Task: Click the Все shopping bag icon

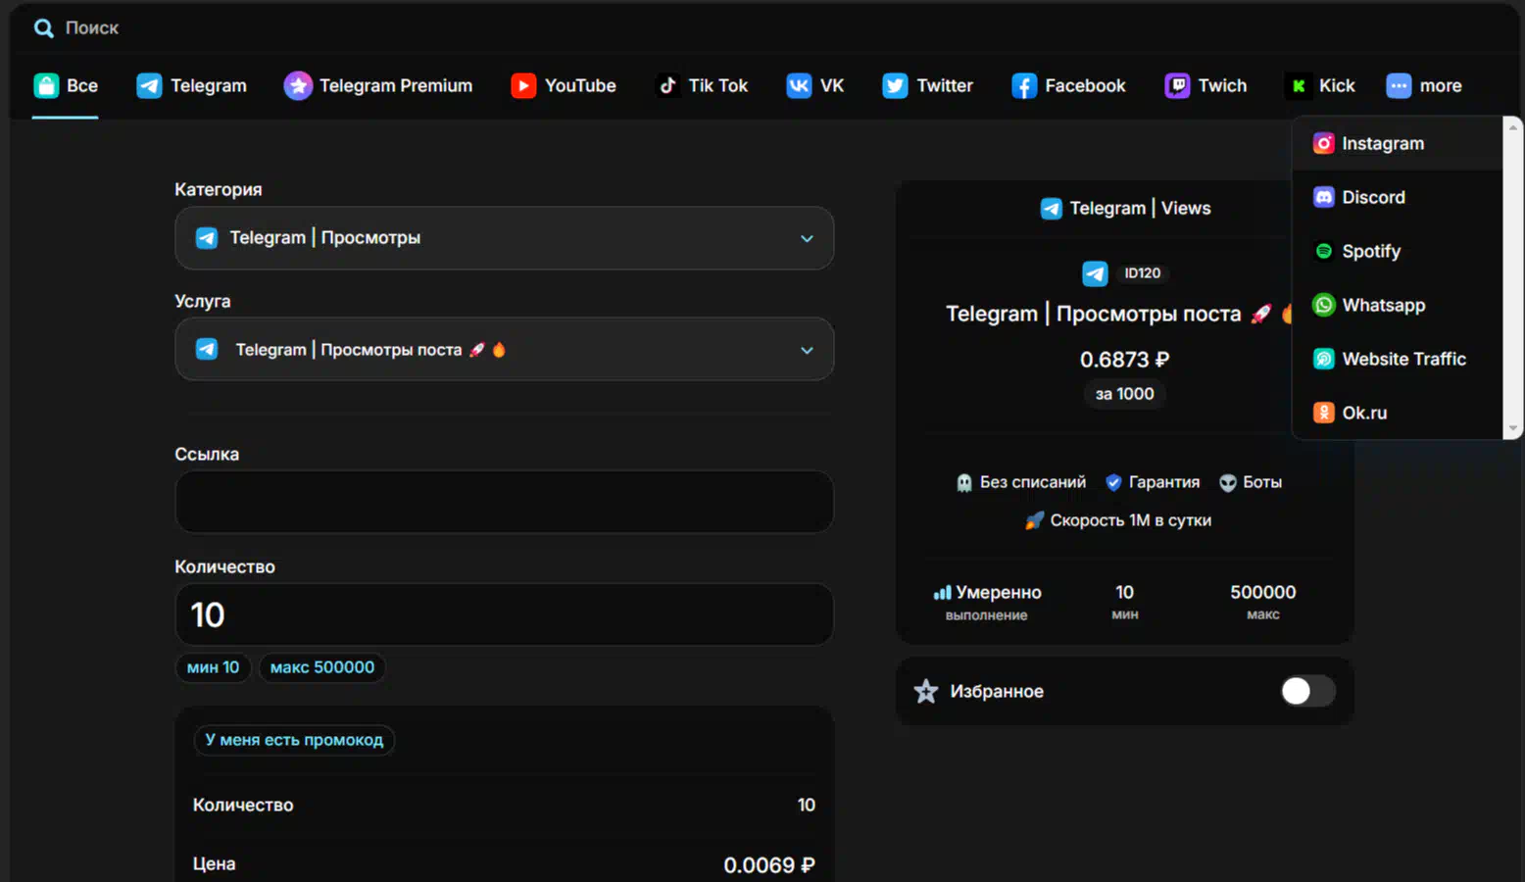Action: click(x=46, y=86)
